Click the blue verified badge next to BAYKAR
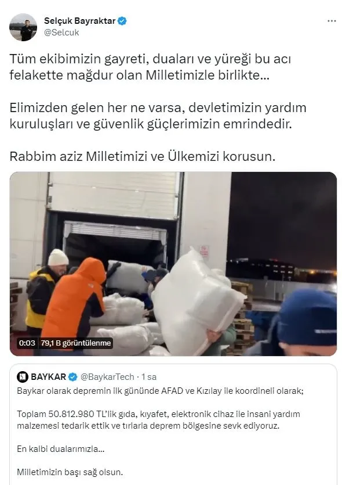Screen dimensions: 342x485 [73, 377]
